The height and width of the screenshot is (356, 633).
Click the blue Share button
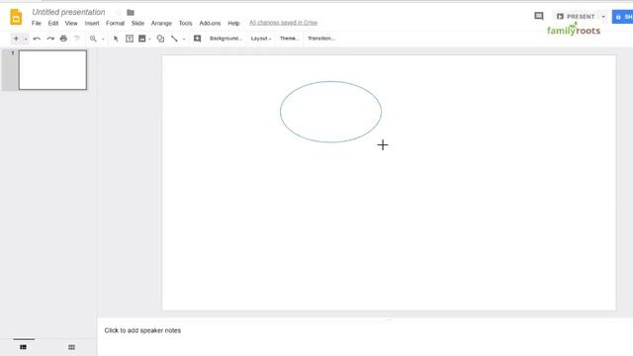click(623, 17)
